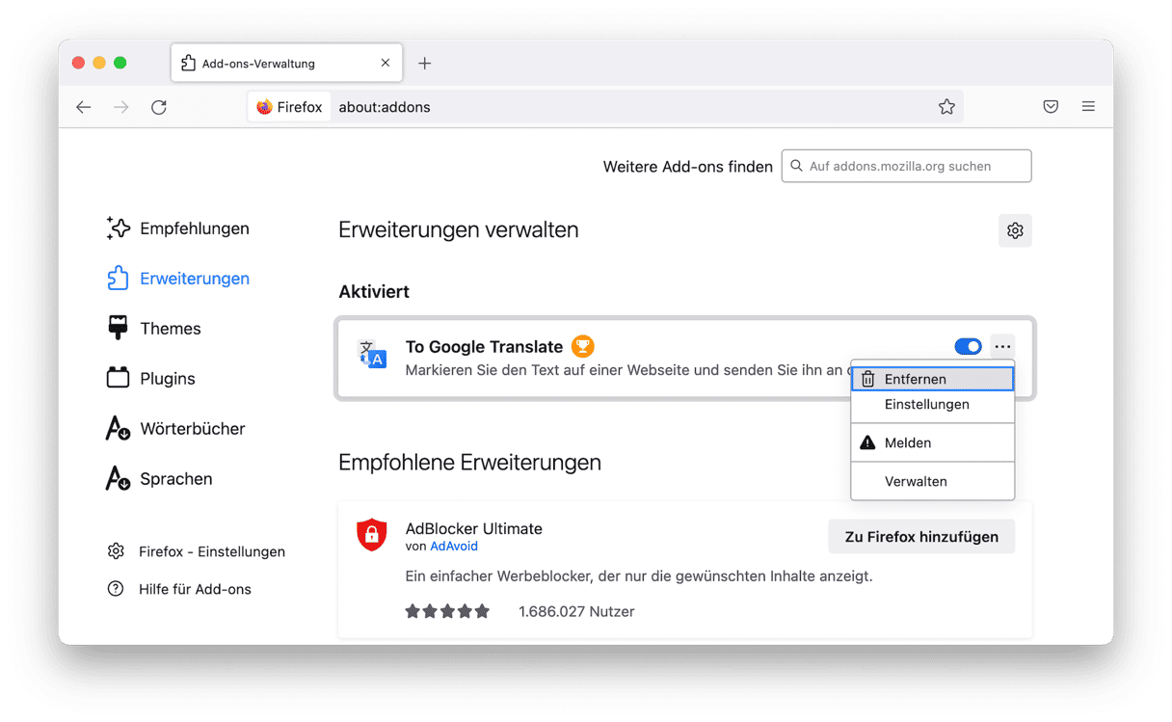Click the Erweiterungen verwalten heading
The width and height of the screenshot is (1172, 722).
(459, 230)
